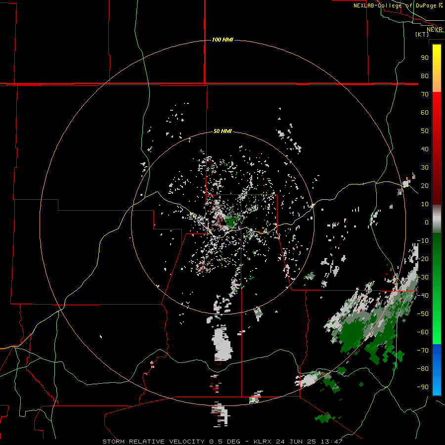The height and width of the screenshot is (445, 445).
Task: Click the -40 value on the velocity scale
Action: [423, 296]
